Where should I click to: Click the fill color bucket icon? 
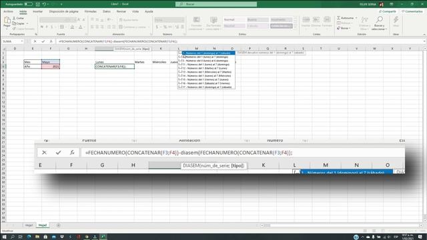[x=72, y=27]
